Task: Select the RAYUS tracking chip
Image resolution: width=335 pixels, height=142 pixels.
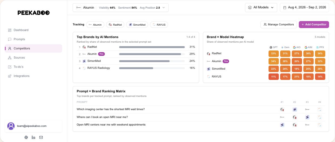Action: 159,25
